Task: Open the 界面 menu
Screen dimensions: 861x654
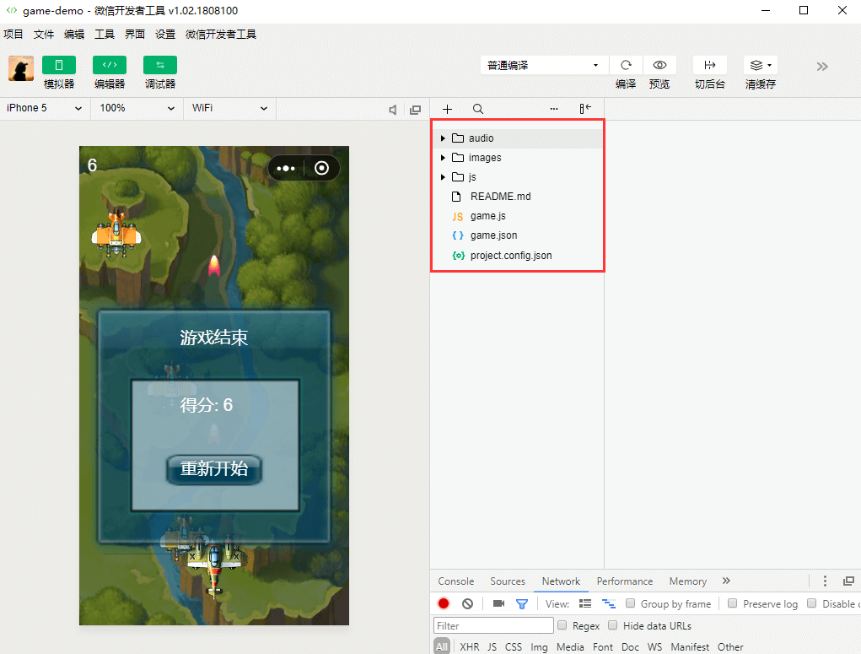Action: 135,34
